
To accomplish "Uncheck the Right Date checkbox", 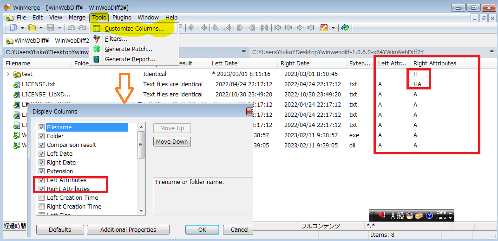I will click(41, 163).
